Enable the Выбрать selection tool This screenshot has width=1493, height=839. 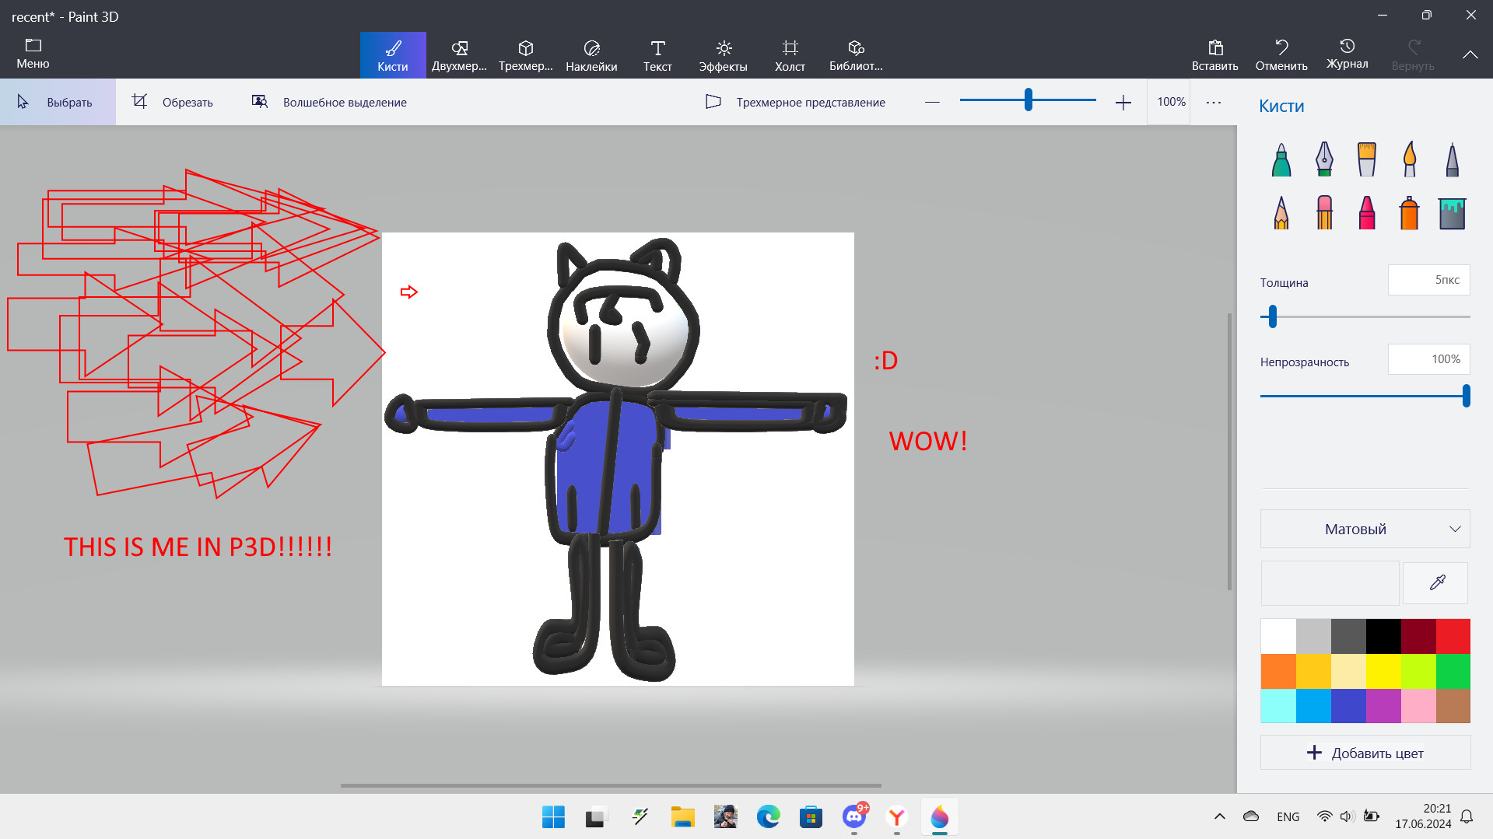click(x=58, y=102)
